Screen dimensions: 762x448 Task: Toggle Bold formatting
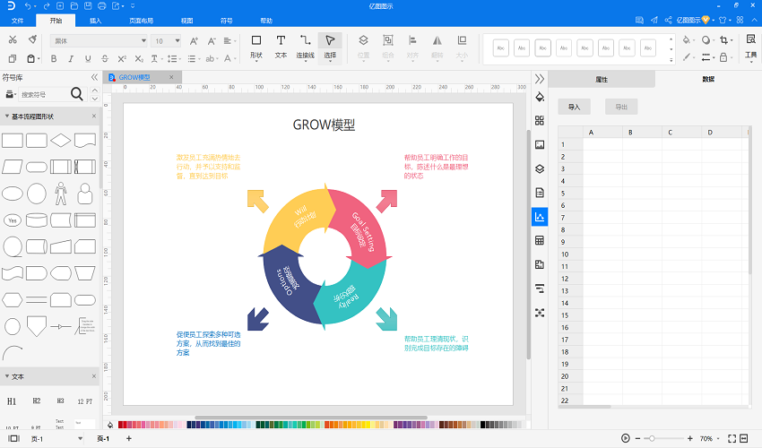54,59
